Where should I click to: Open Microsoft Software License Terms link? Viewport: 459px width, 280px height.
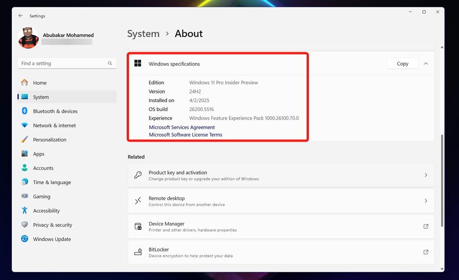click(185, 135)
